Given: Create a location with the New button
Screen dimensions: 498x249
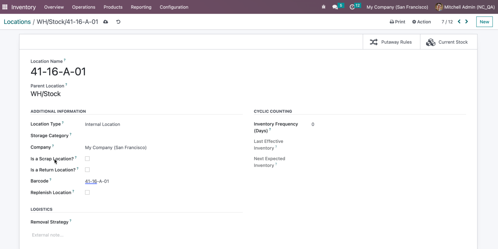Looking at the screenshot, I should (484, 22).
